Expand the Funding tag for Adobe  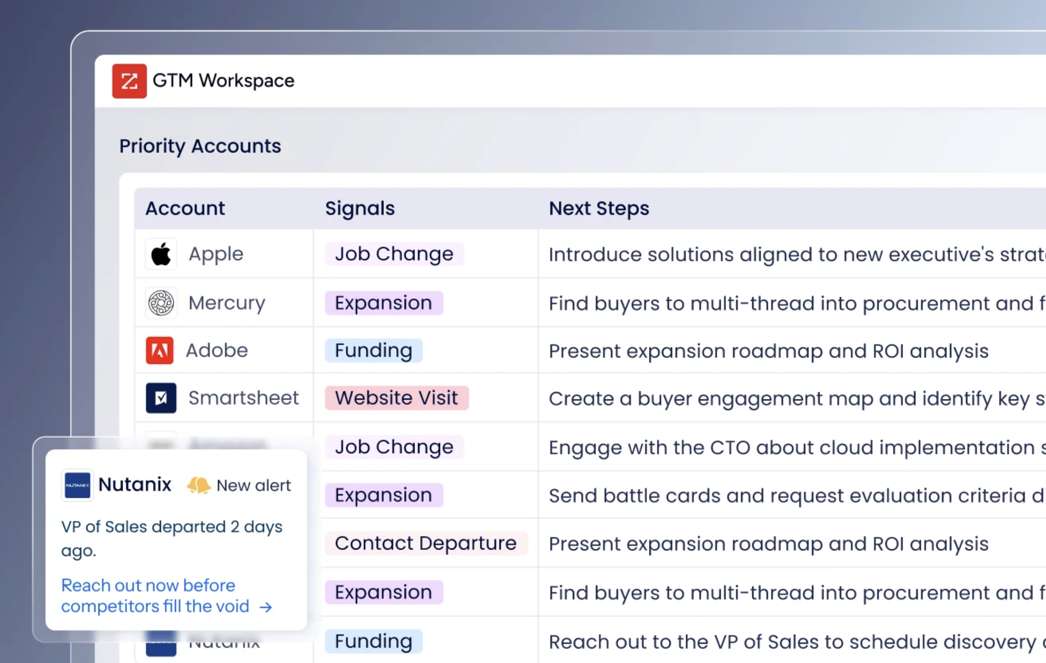point(373,350)
